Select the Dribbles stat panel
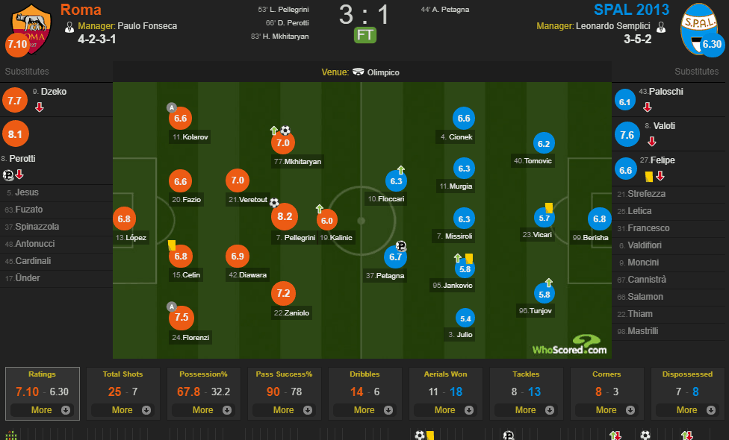729x440 pixels. (x=365, y=394)
